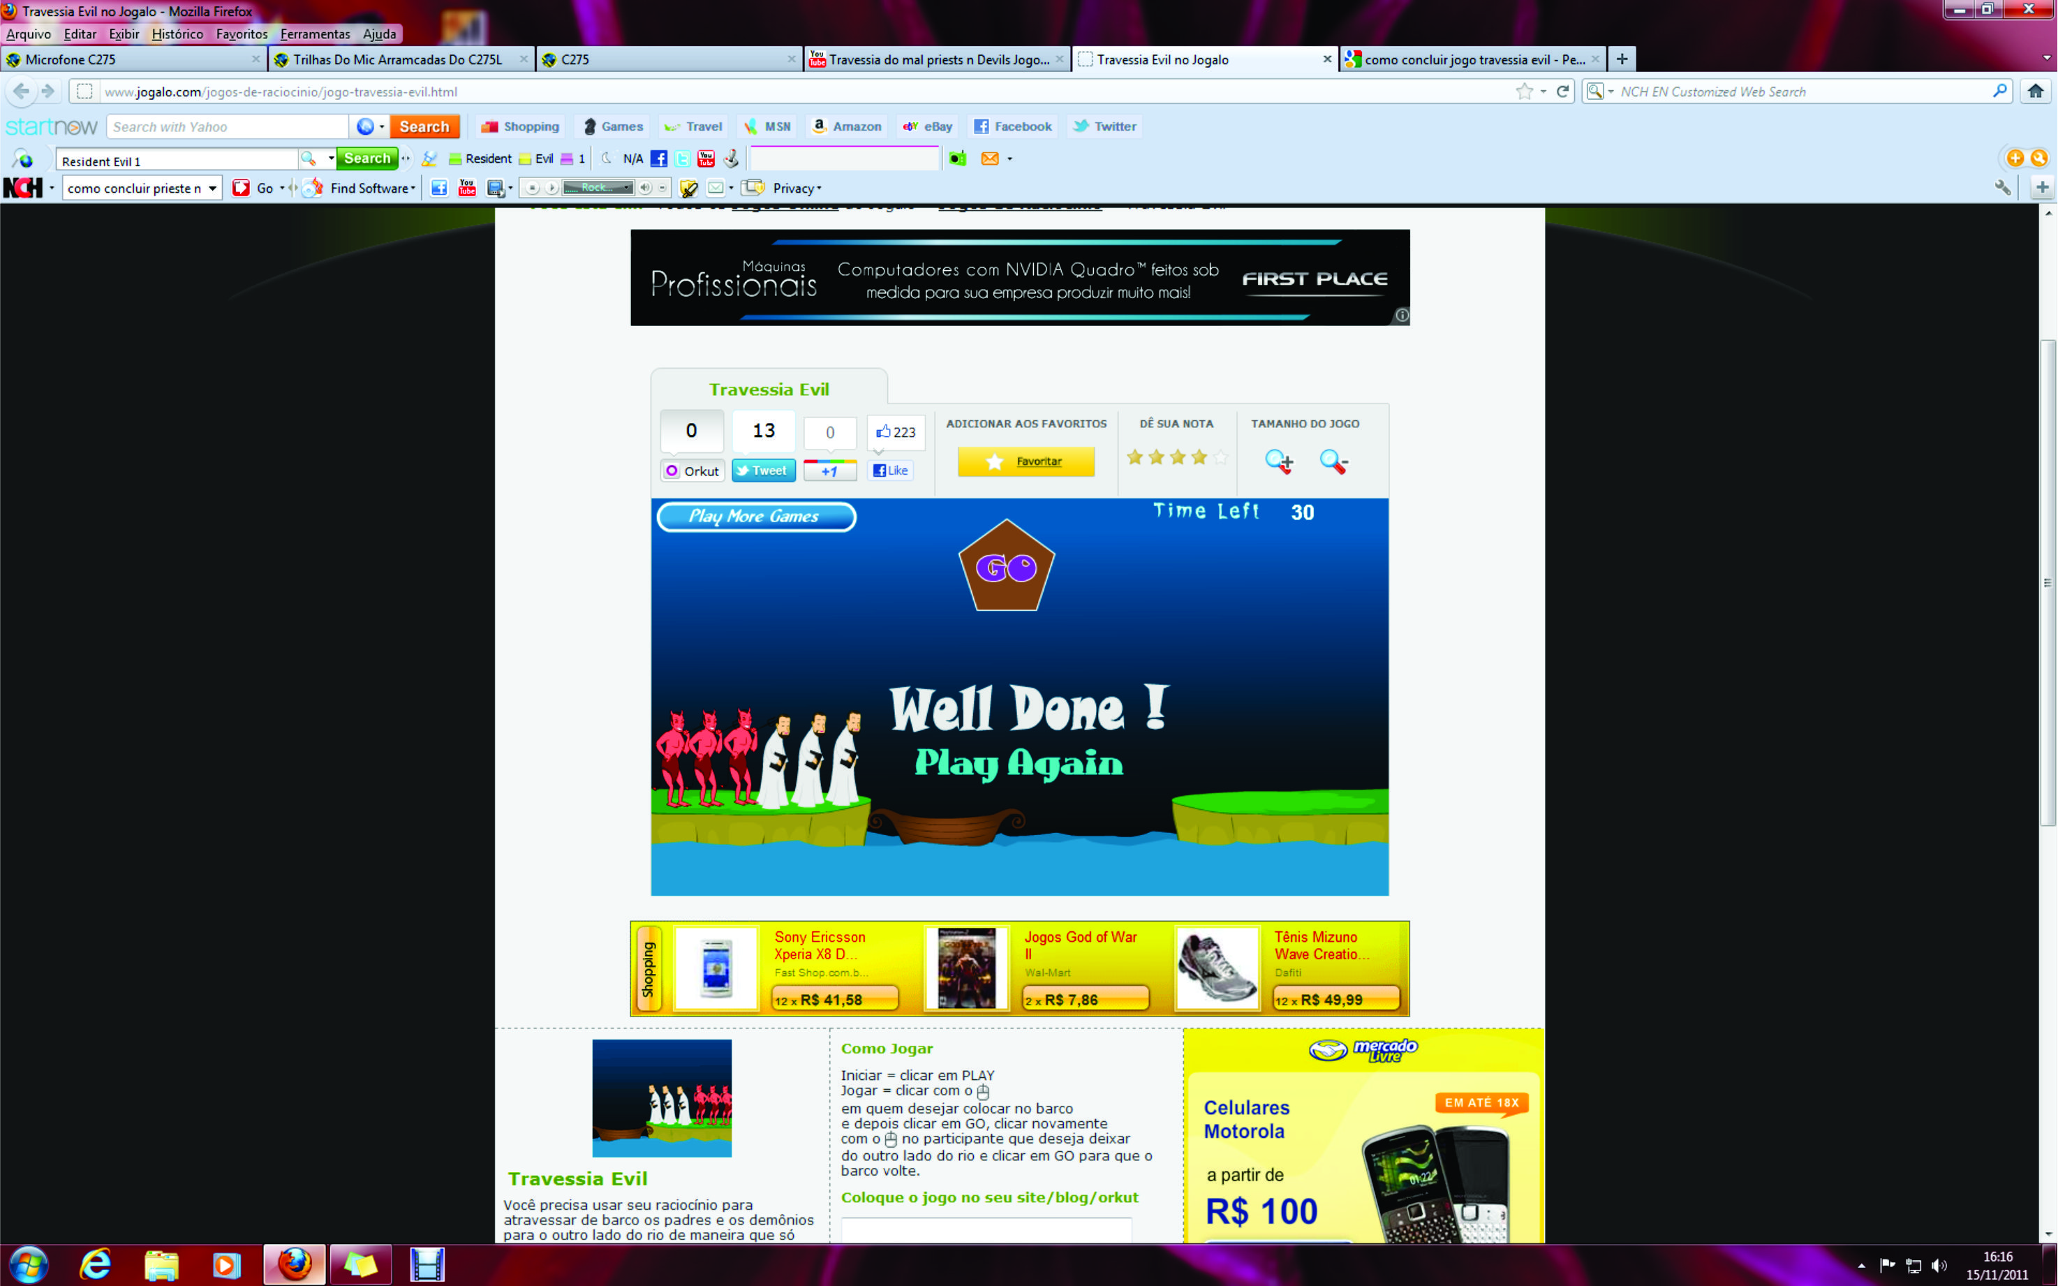Click Play Again in the game

(x=1019, y=764)
